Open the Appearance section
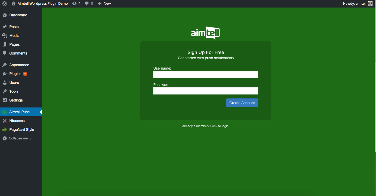Screen dimensions: 376x196 19,65
